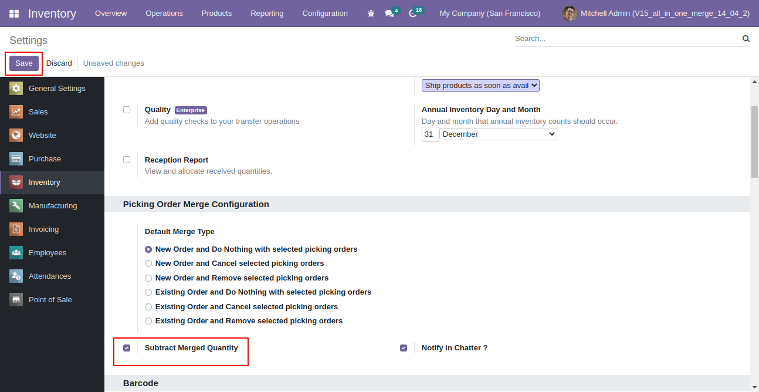Screen dimensions: 759x392
Task: Select Existing Order and Do Nothing radio option
Action: 148,292
